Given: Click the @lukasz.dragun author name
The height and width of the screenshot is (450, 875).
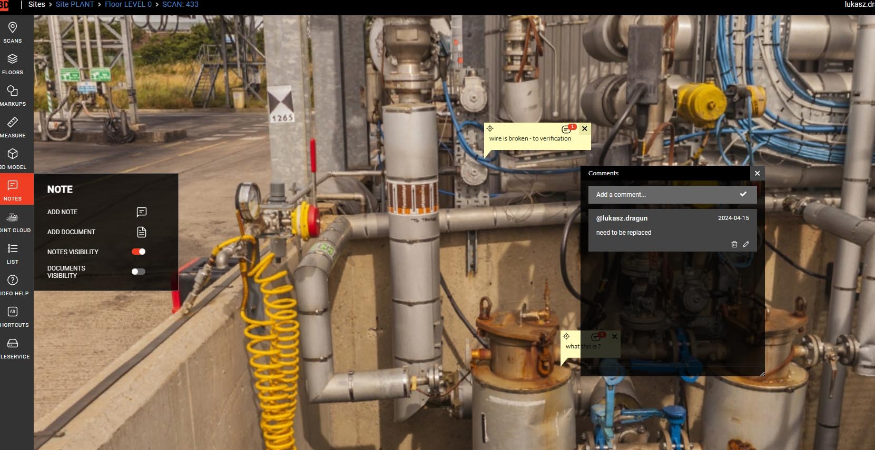Looking at the screenshot, I should [x=622, y=218].
